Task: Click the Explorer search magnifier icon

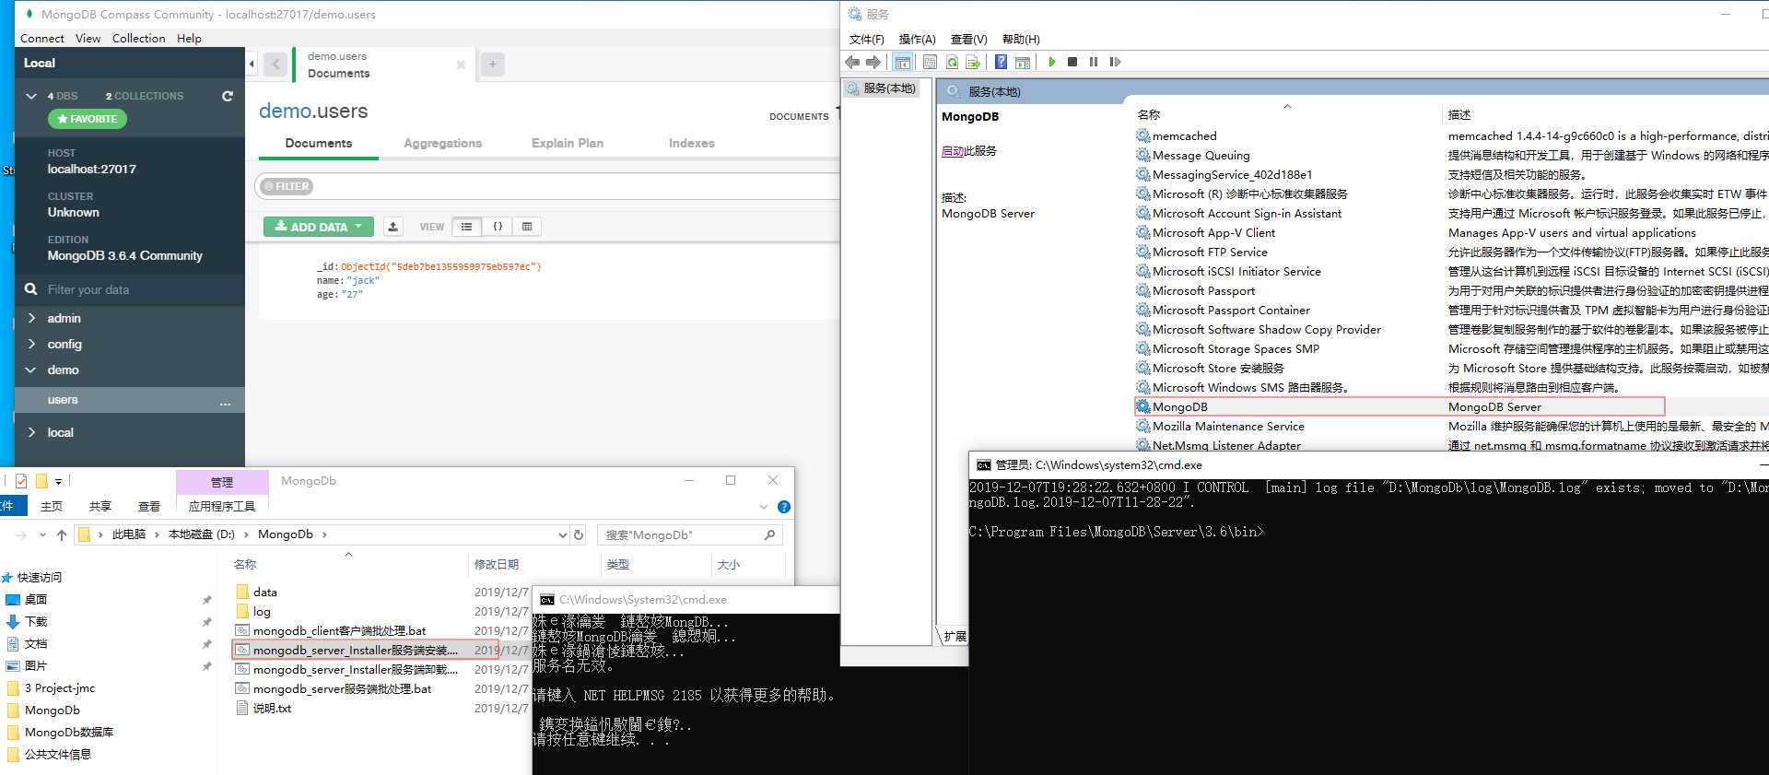Action: coord(770,534)
